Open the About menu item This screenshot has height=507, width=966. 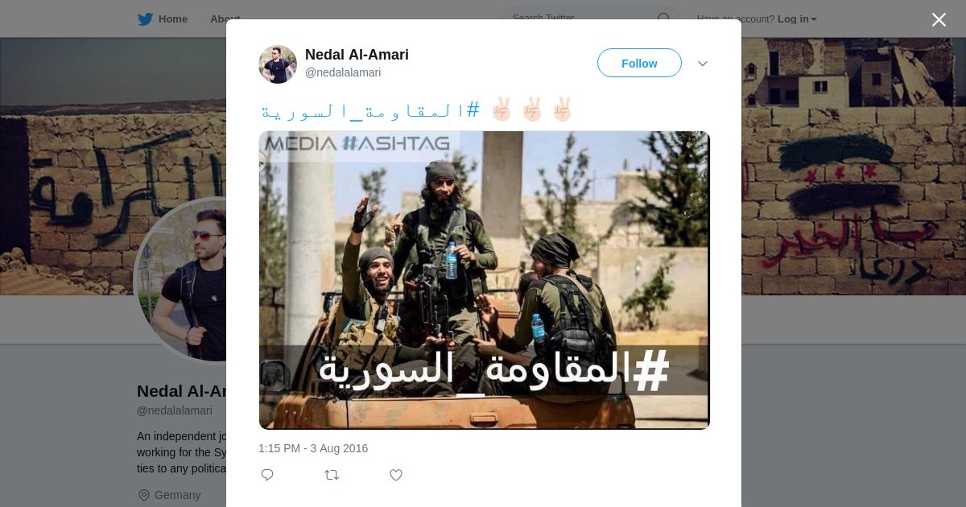coord(225,19)
